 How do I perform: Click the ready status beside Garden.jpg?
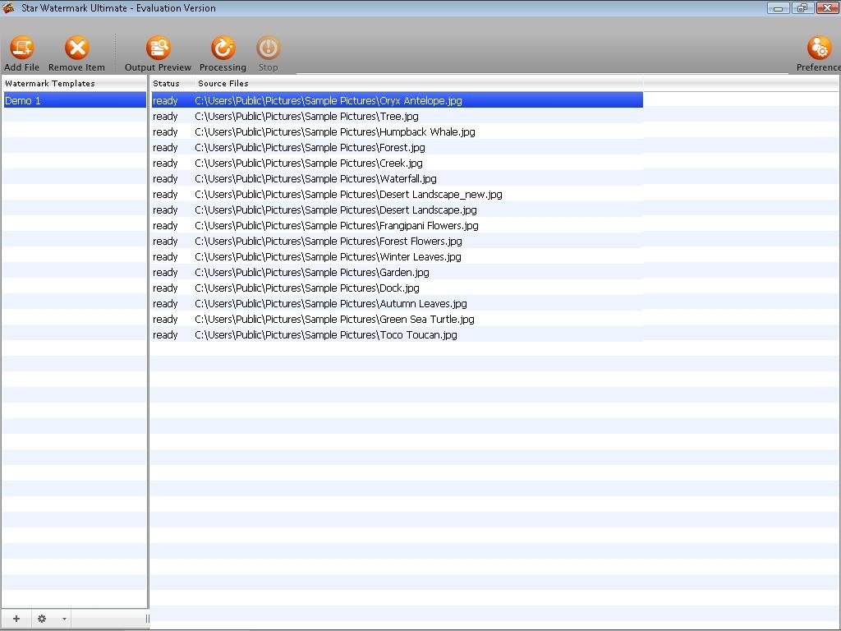tap(165, 273)
